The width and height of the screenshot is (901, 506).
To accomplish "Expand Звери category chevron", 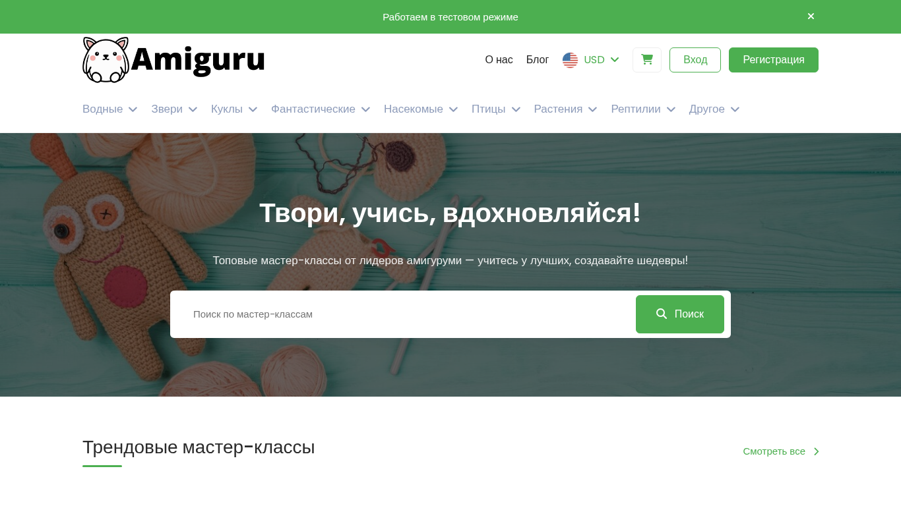I will (x=193, y=109).
